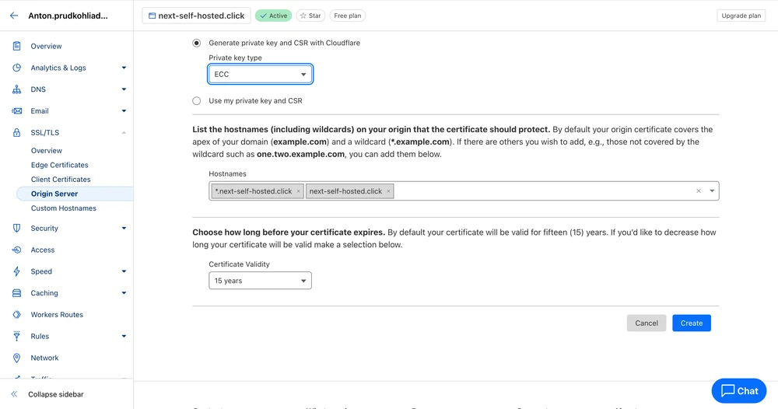Collapse the SSL/TLS sidebar section
Viewport: 778px width, 409px height.
[x=124, y=133]
